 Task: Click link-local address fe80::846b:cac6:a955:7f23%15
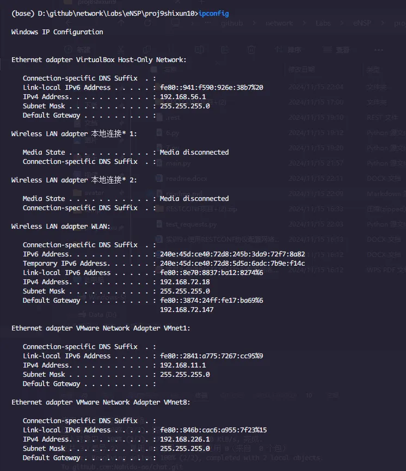coord(213,430)
